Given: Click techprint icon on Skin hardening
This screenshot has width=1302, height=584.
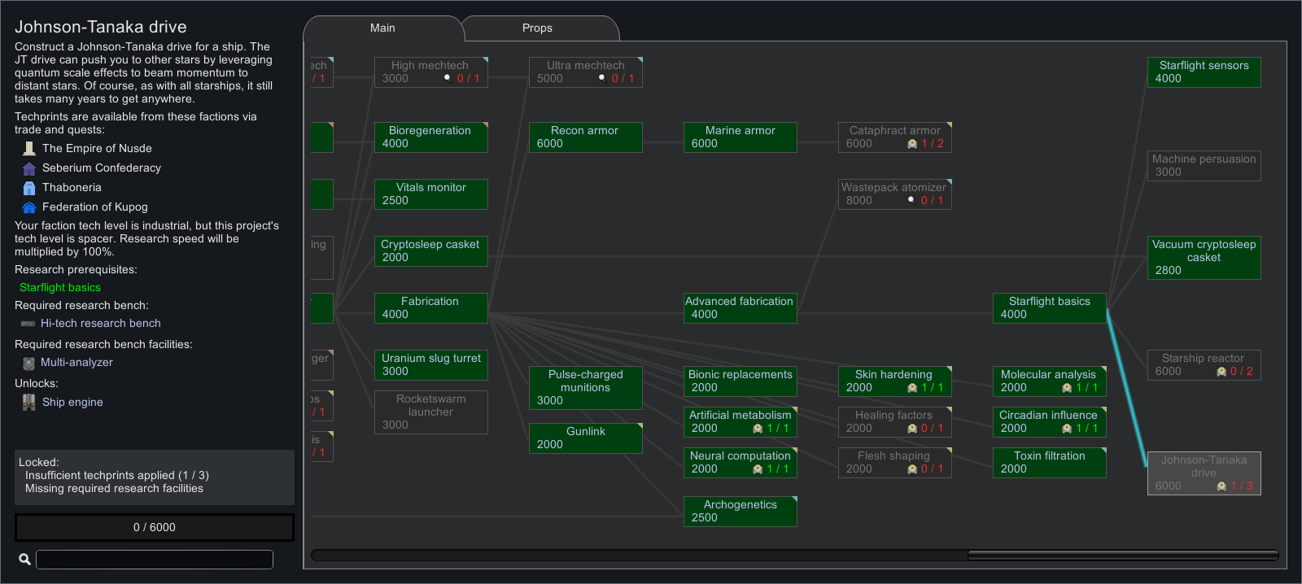Looking at the screenshot, I should coord(912,388).
